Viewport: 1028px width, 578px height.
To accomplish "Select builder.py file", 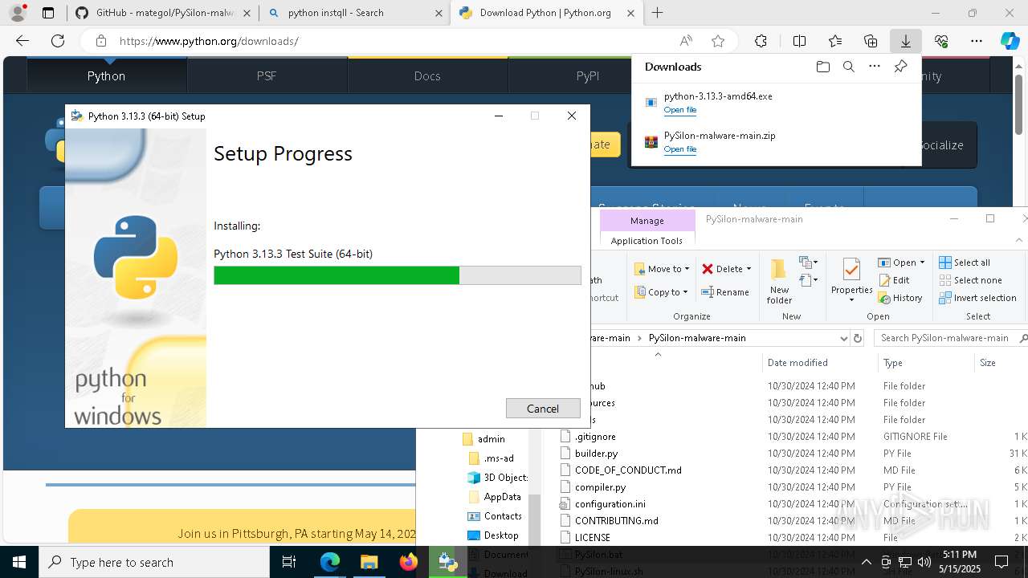I will 596,454.
